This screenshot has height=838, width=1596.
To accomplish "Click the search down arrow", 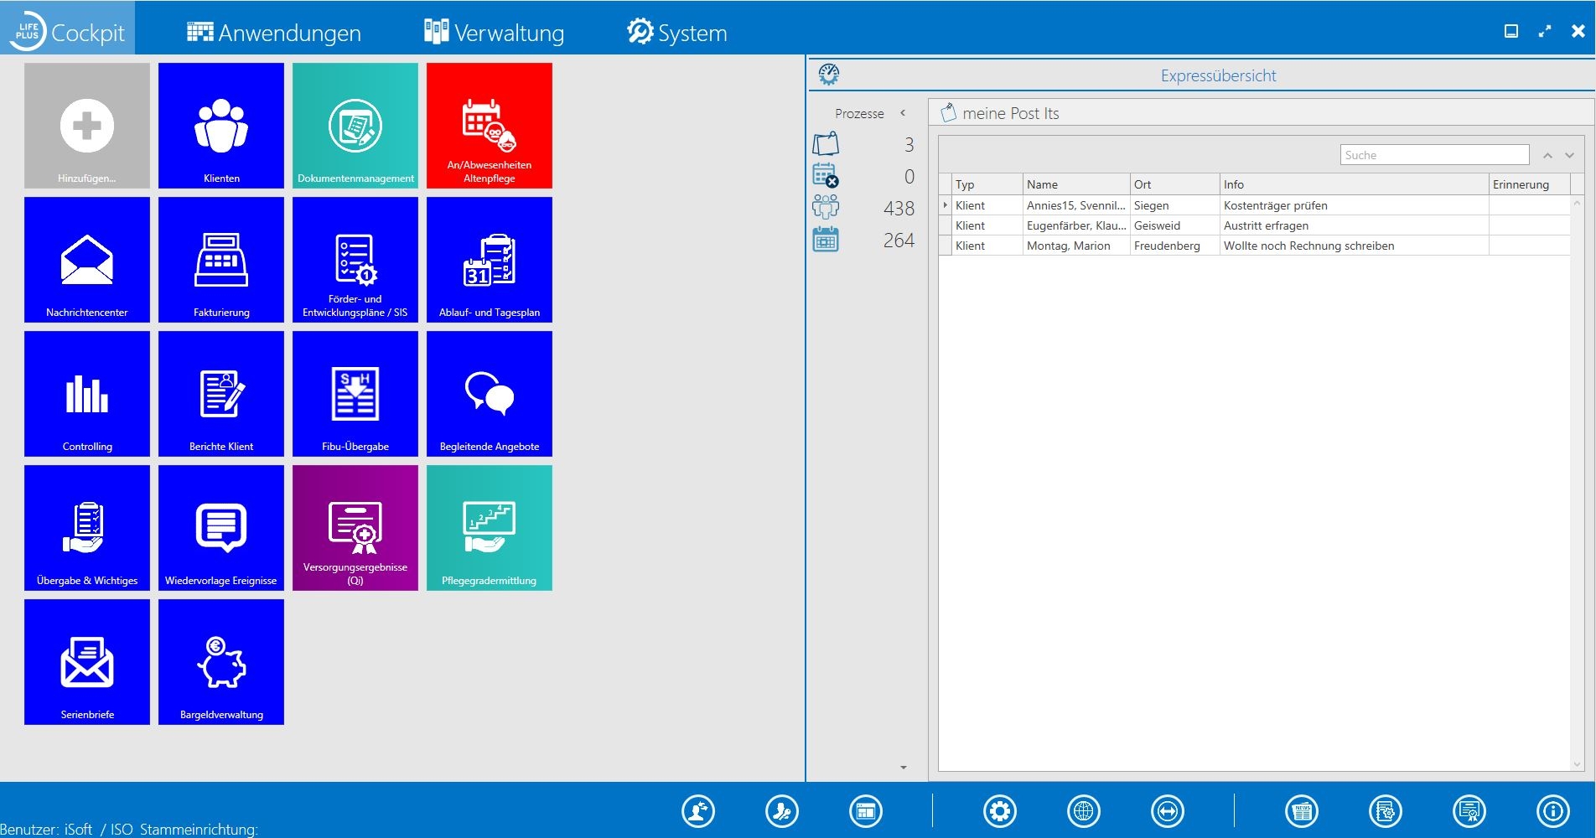I will click(1569, 156).
